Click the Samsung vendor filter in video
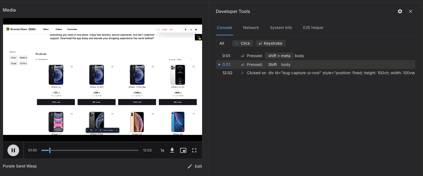Viewport: 423px width, 176px height. pyautogui.click(x=23, y=58)
